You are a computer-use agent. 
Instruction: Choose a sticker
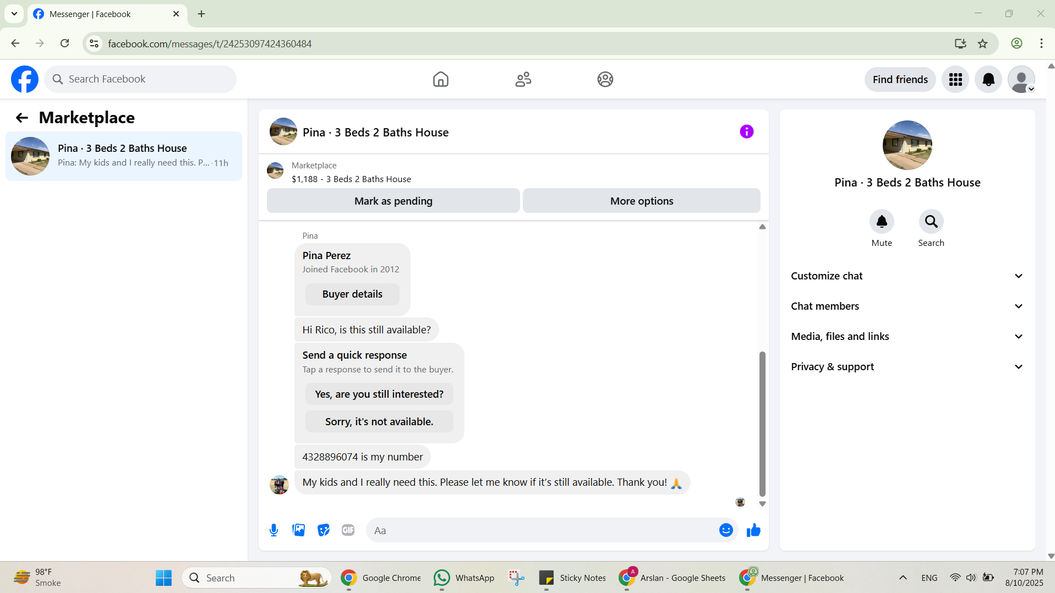coord(323,530)
